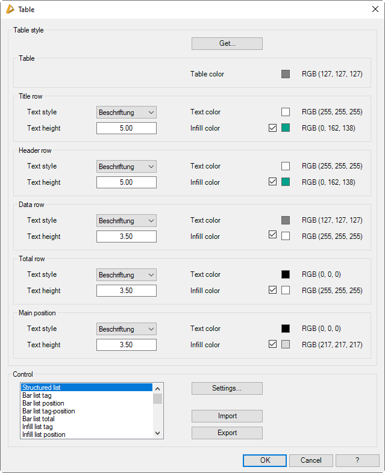Open the Settings... button

click(x=227, y=388)
